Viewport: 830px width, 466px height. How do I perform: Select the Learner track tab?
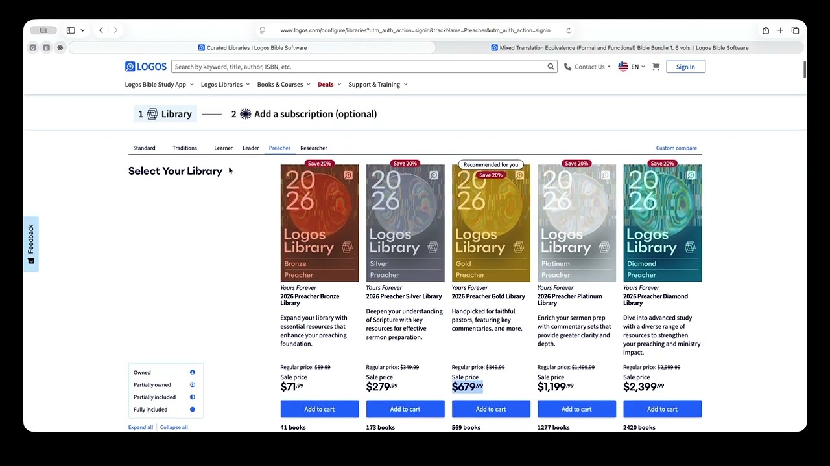point(223,148)
